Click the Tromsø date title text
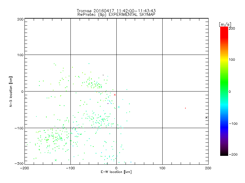Image resolution: width=245 pixels, height=183 pixels. pyautogui.click(x=116, y=11)
